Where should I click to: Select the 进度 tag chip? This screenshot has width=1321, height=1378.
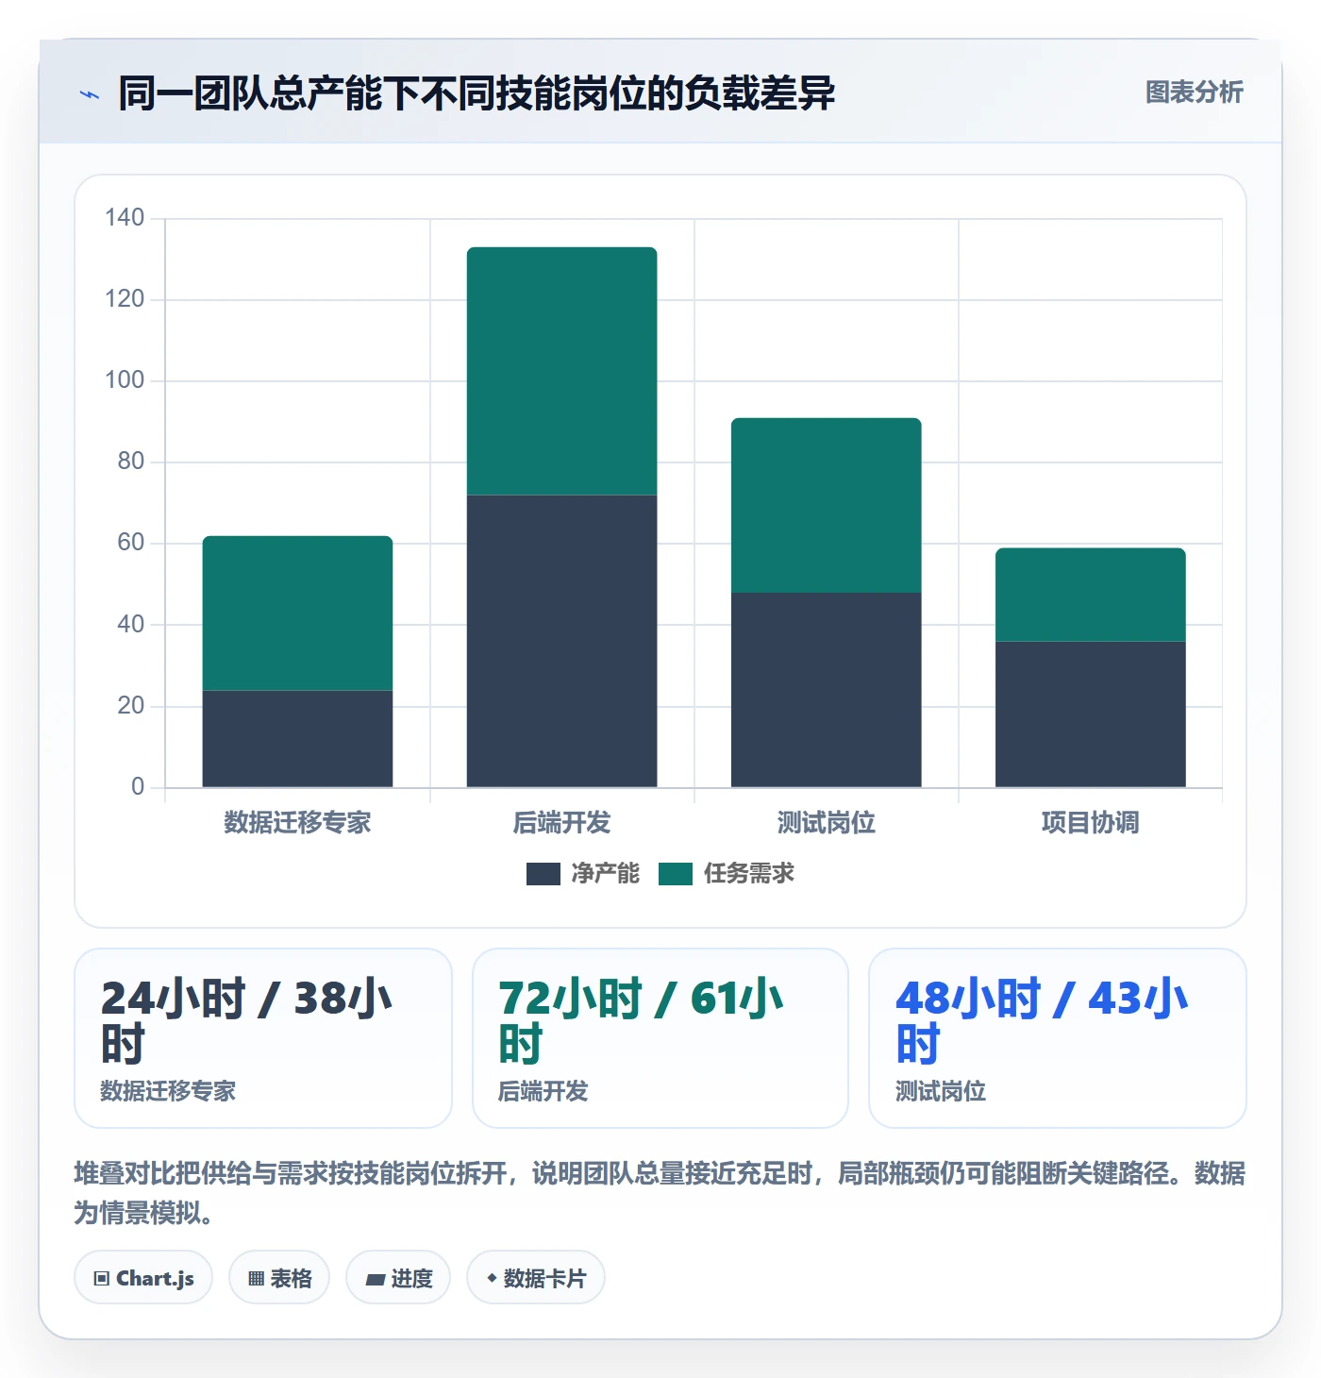[398, 1278]
